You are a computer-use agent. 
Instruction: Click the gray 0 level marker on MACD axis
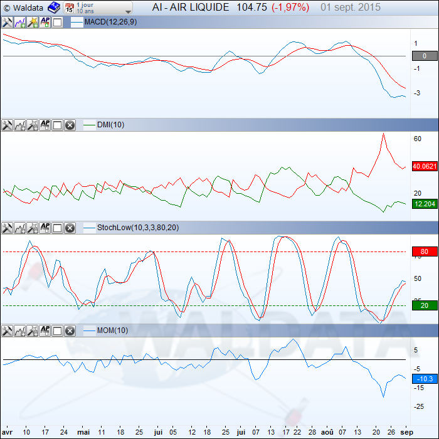pos(425,56)
